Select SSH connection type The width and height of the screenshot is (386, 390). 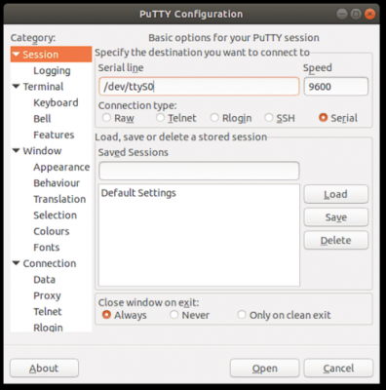269,117
